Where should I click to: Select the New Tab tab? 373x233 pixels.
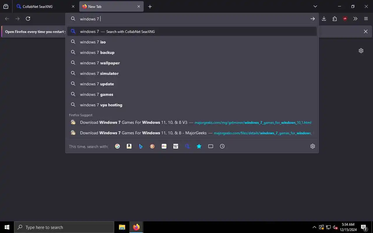coord(111,6)
